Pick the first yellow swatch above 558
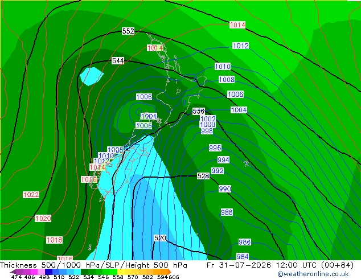361x279 pixels. point(121,272)
